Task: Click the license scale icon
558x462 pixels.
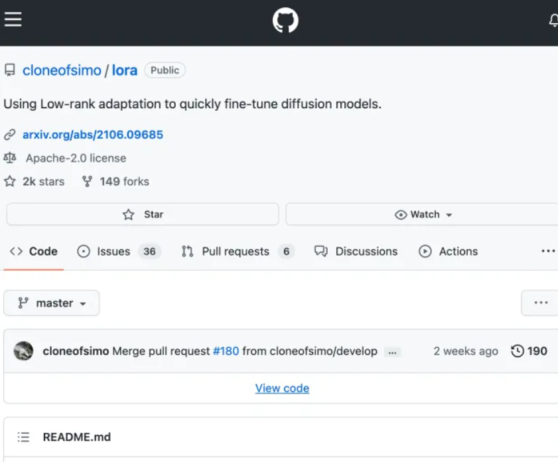Action: coord(10,158)
